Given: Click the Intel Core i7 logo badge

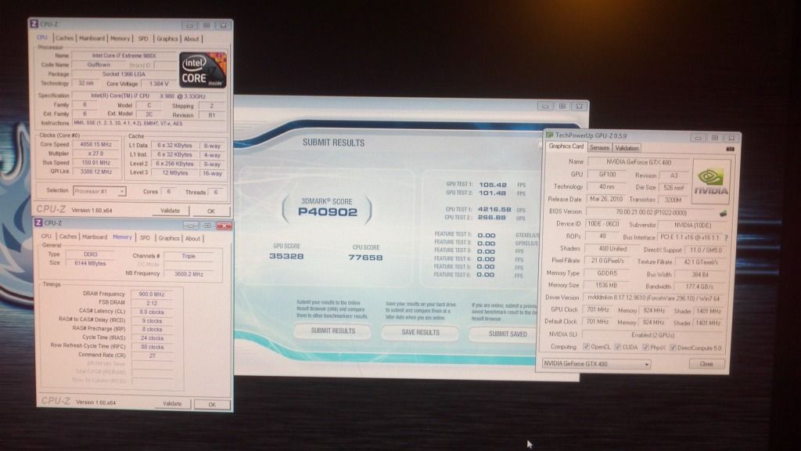Looking at the screenshot, I should pyautogui.click(x=203, y=70).
